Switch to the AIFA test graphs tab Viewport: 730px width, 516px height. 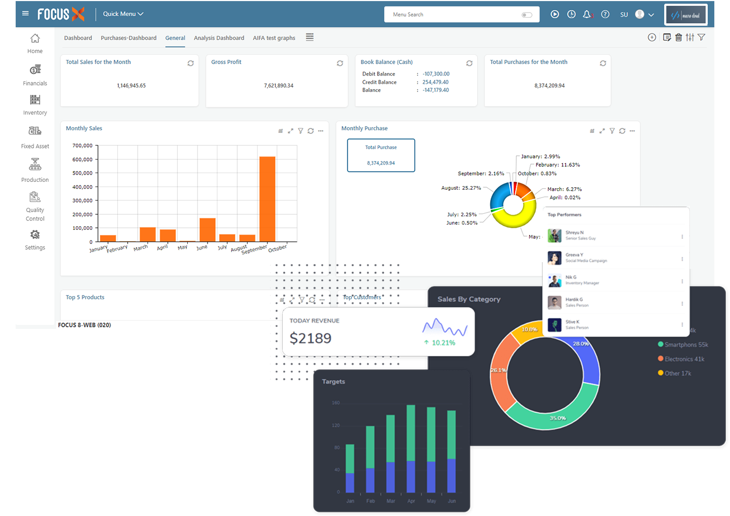click(x=274, y=38)
